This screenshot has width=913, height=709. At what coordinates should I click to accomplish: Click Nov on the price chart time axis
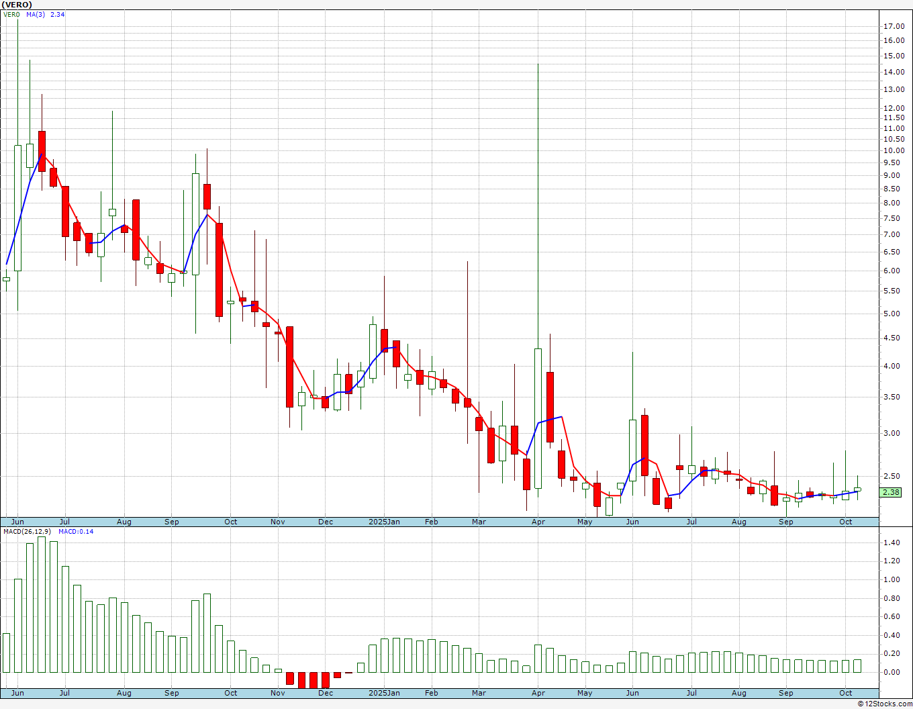pyautogui.click(x=278, y=522)
